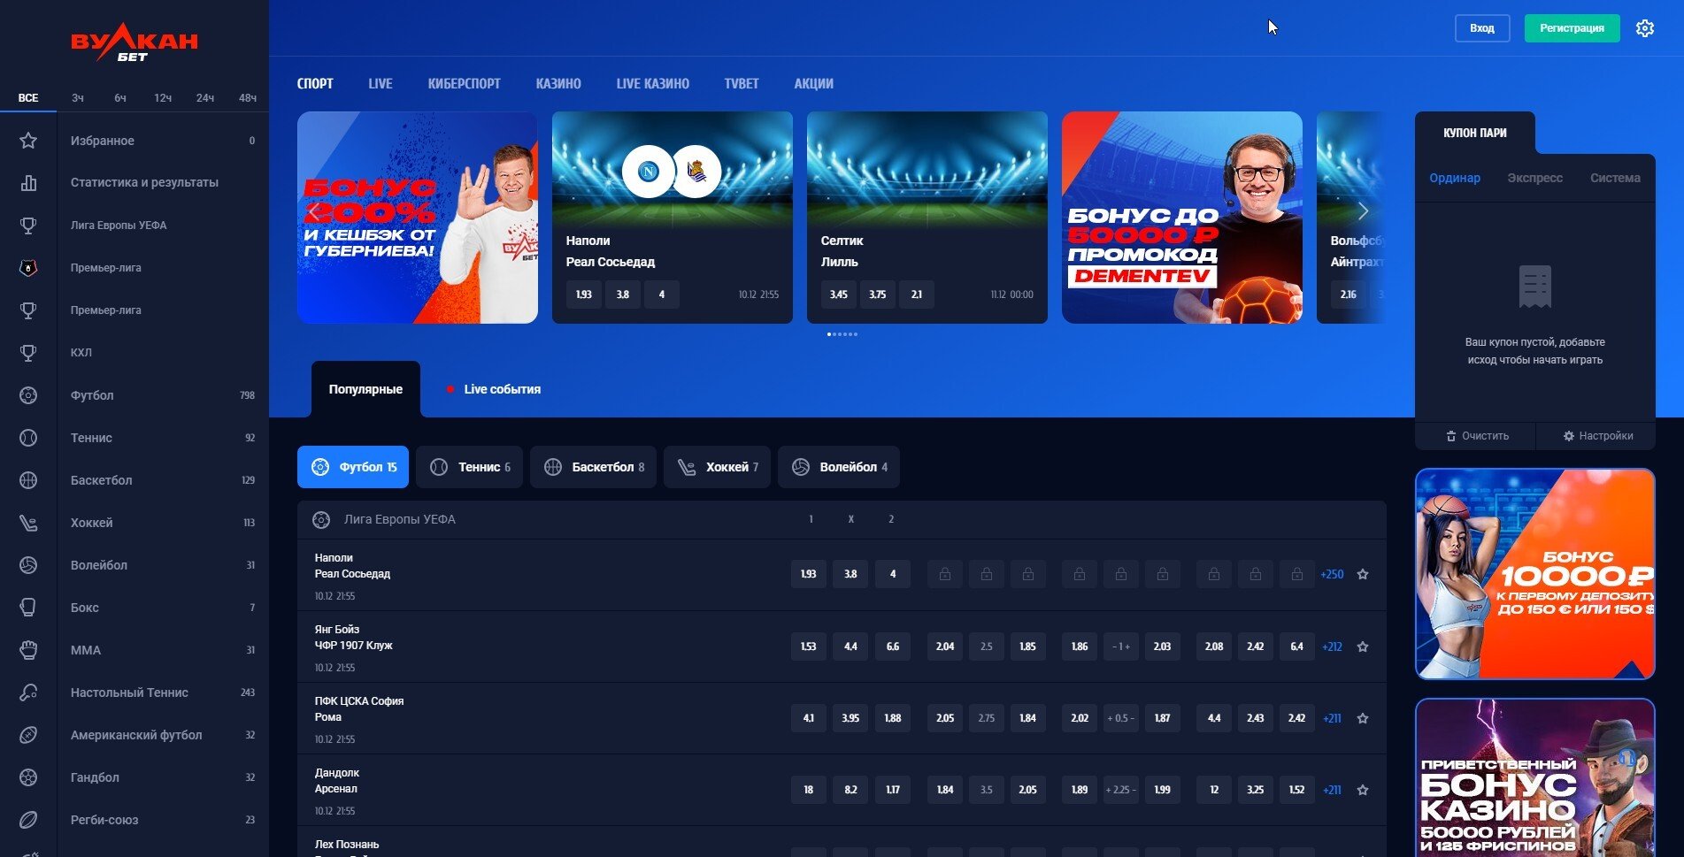The height and width of the screenshot is (857, 1684).
Task: Open the Губерниев 200% bonus banner
Action: [x=418, y=218]
